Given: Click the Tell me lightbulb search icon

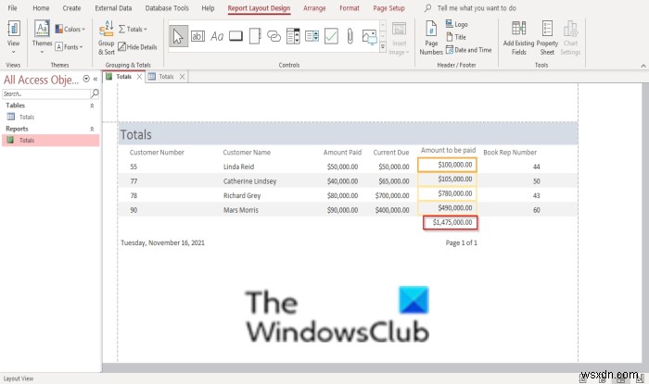Looking at the screenshot, I should [x=428, y=7].
